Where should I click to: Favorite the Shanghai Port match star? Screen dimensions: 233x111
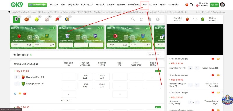click(15, 94)
